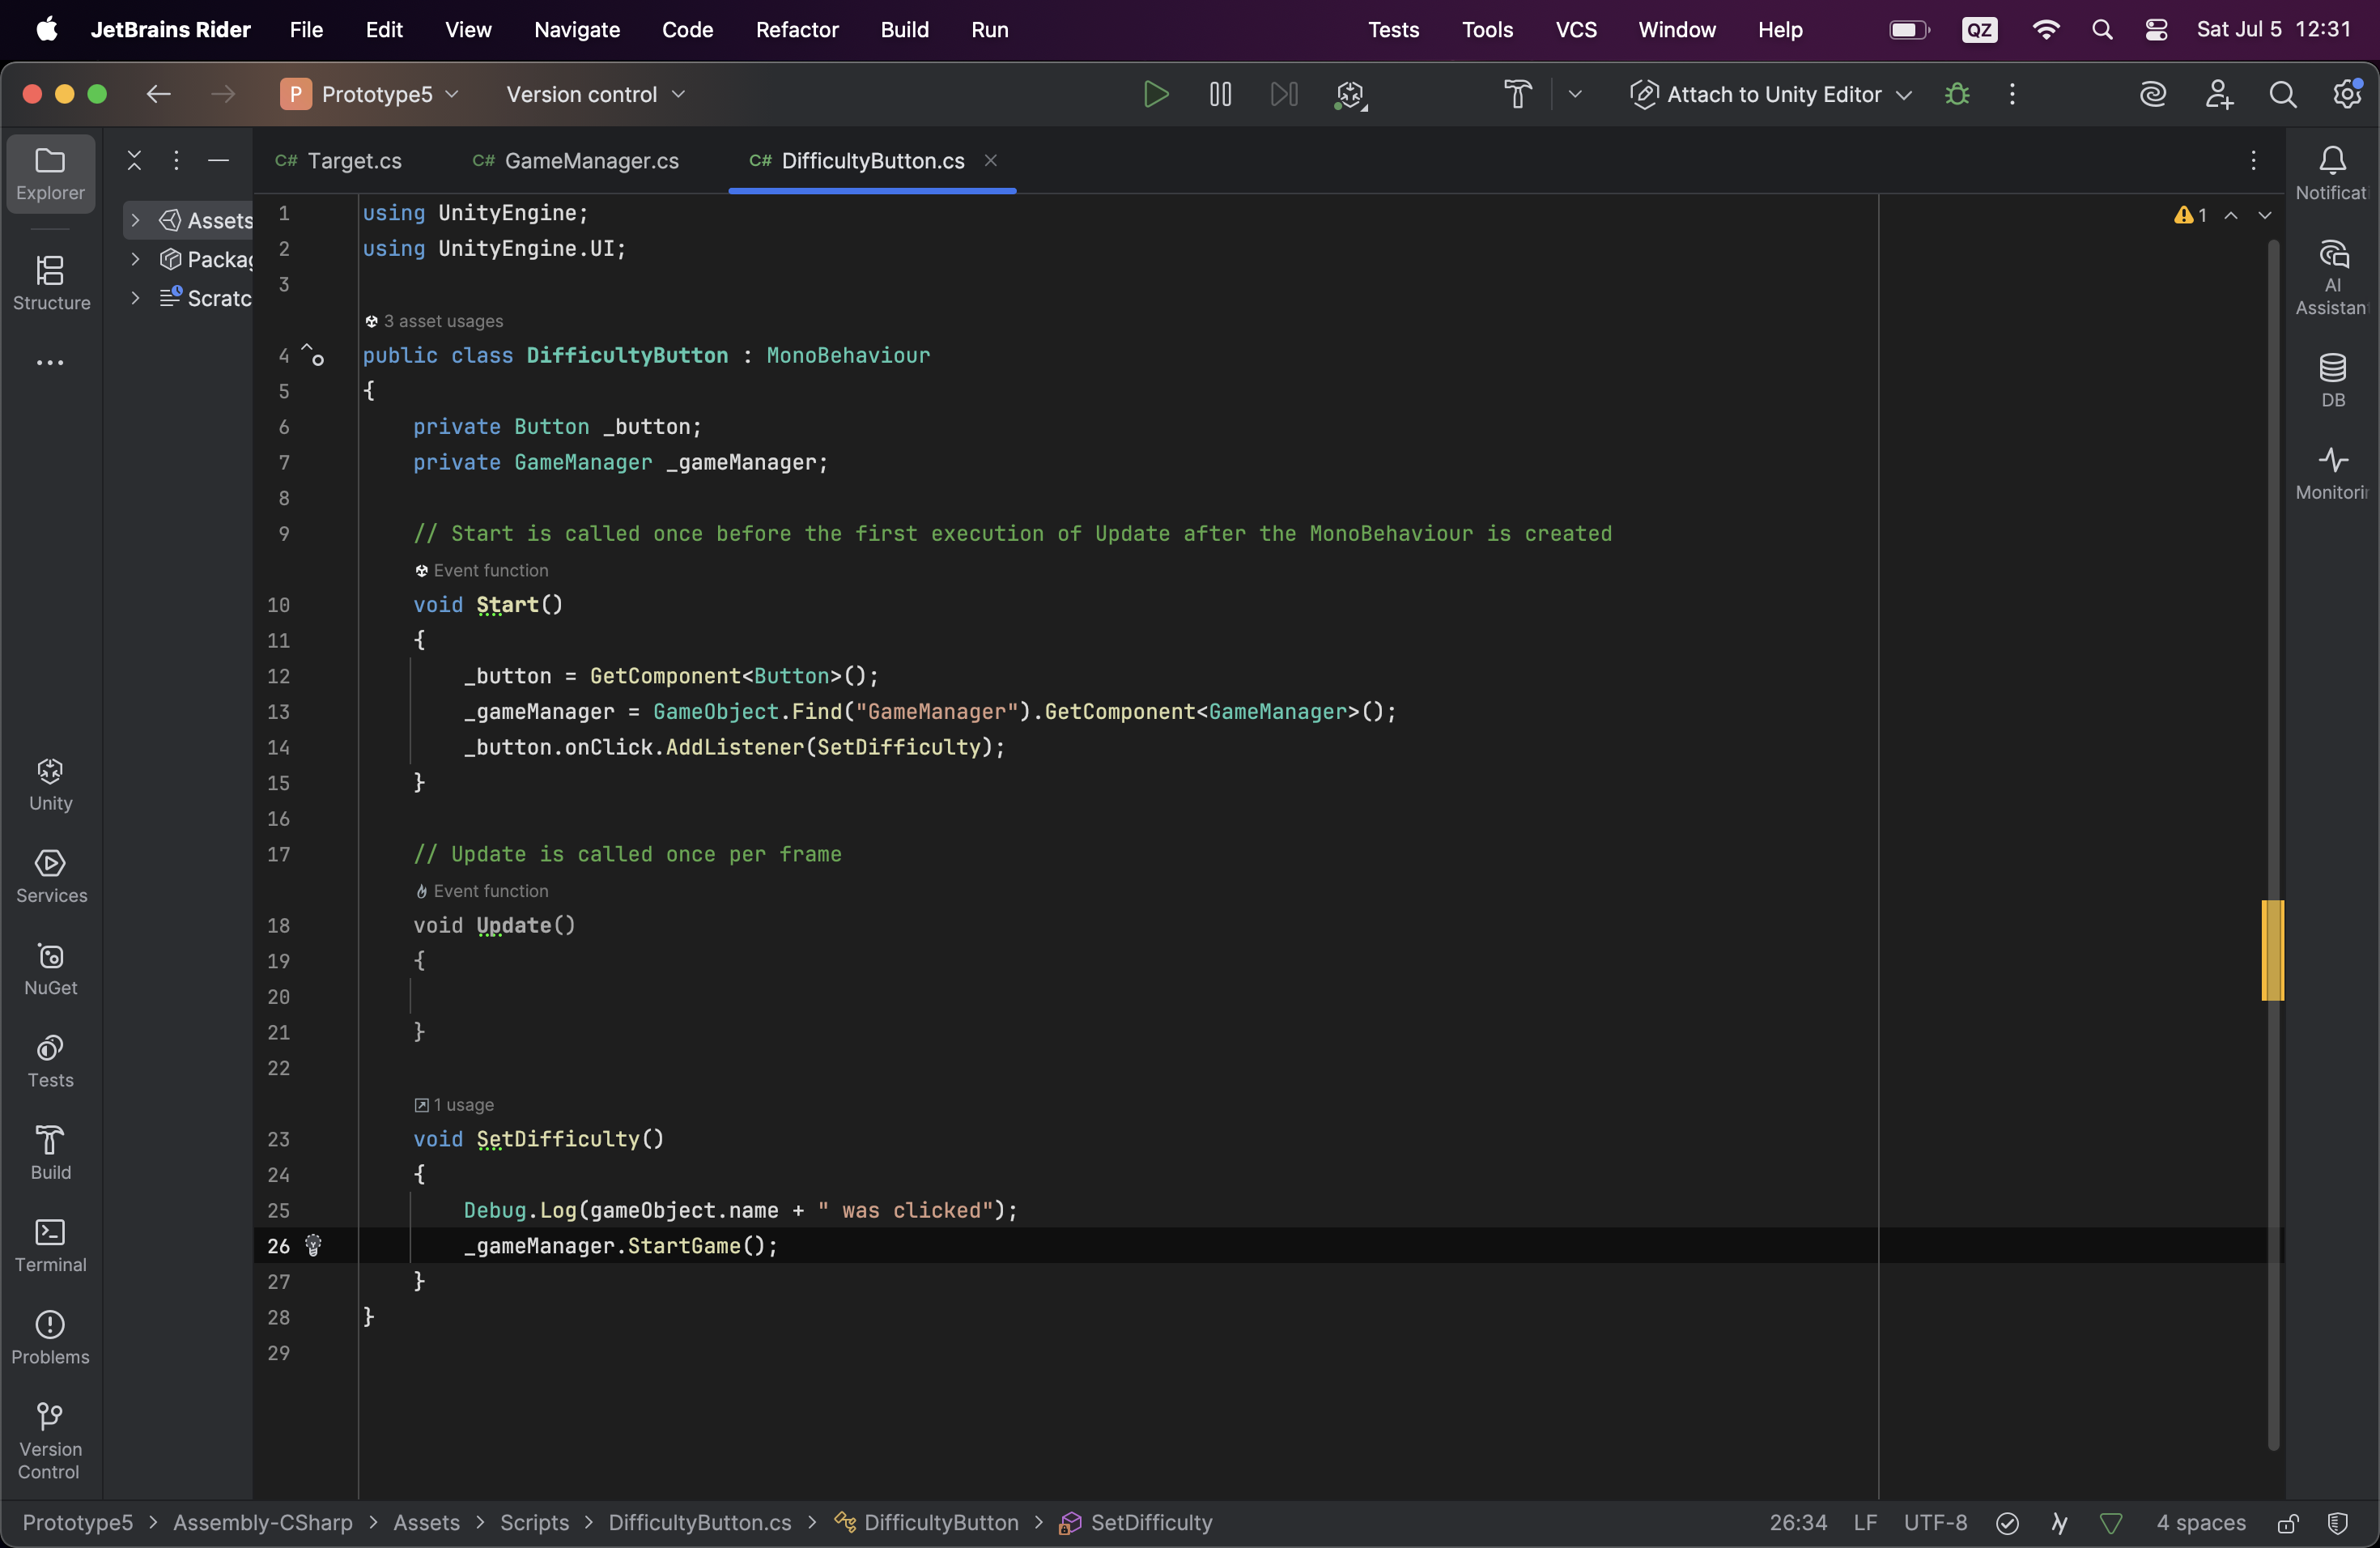
Task: Click the Code With Me add-user icon
Action: pyautogui.click(x=2218, y=94)
